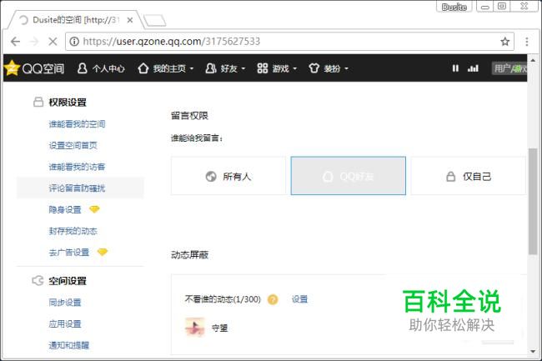Click the scrollbar down arrow

pyautogui.click(x=533, y=352)
